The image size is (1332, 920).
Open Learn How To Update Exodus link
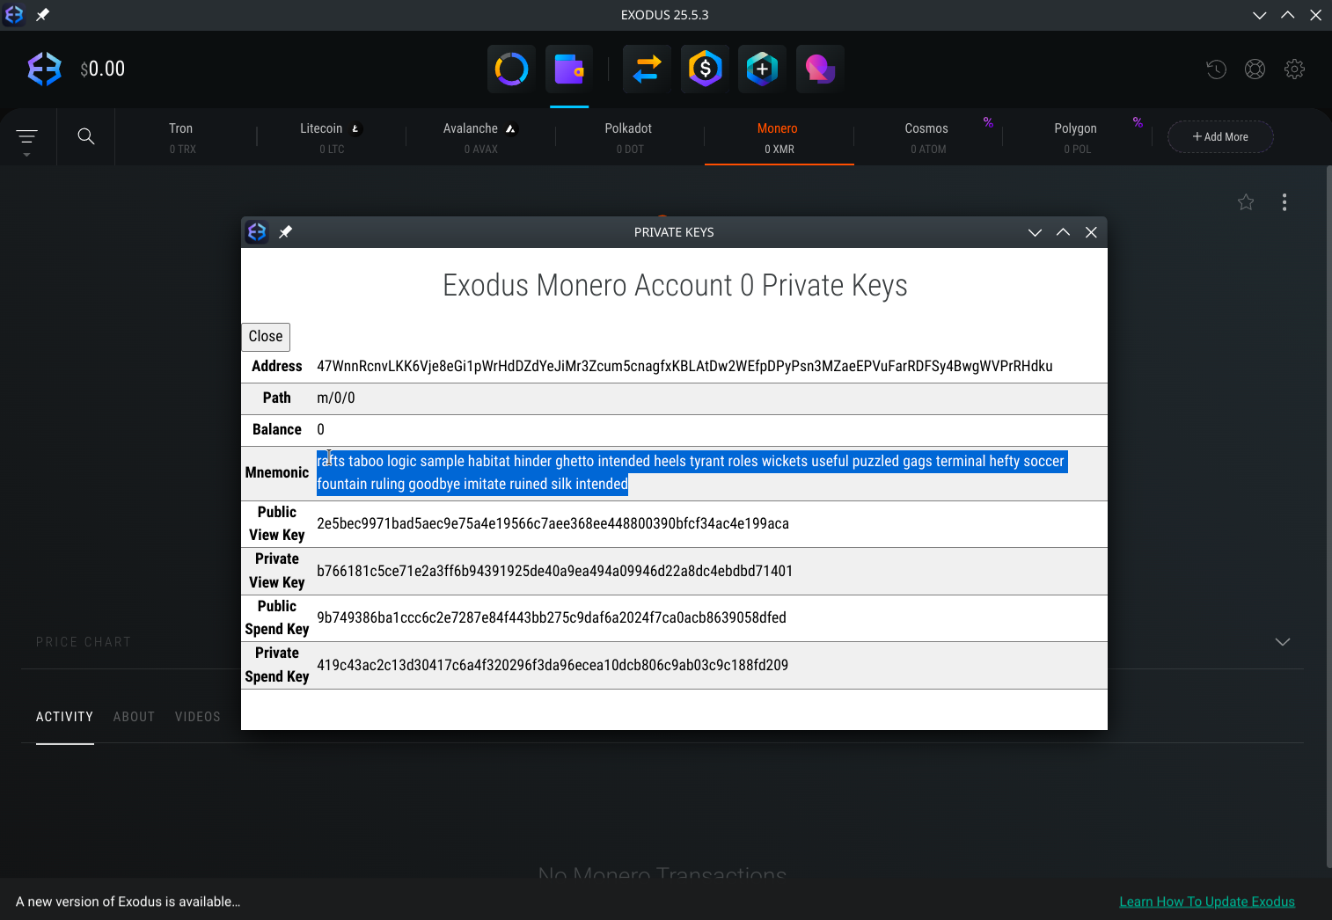pyautogui.click(x=1206, y=902)
